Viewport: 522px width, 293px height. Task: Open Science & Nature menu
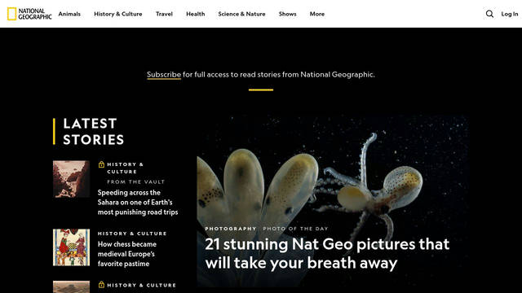(241, 14)
